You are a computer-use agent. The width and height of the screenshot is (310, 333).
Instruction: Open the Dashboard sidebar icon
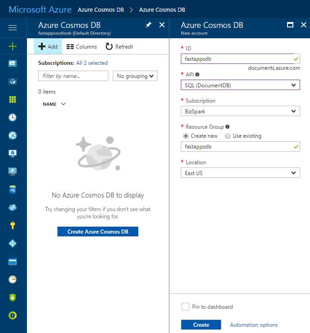[13, 63]
